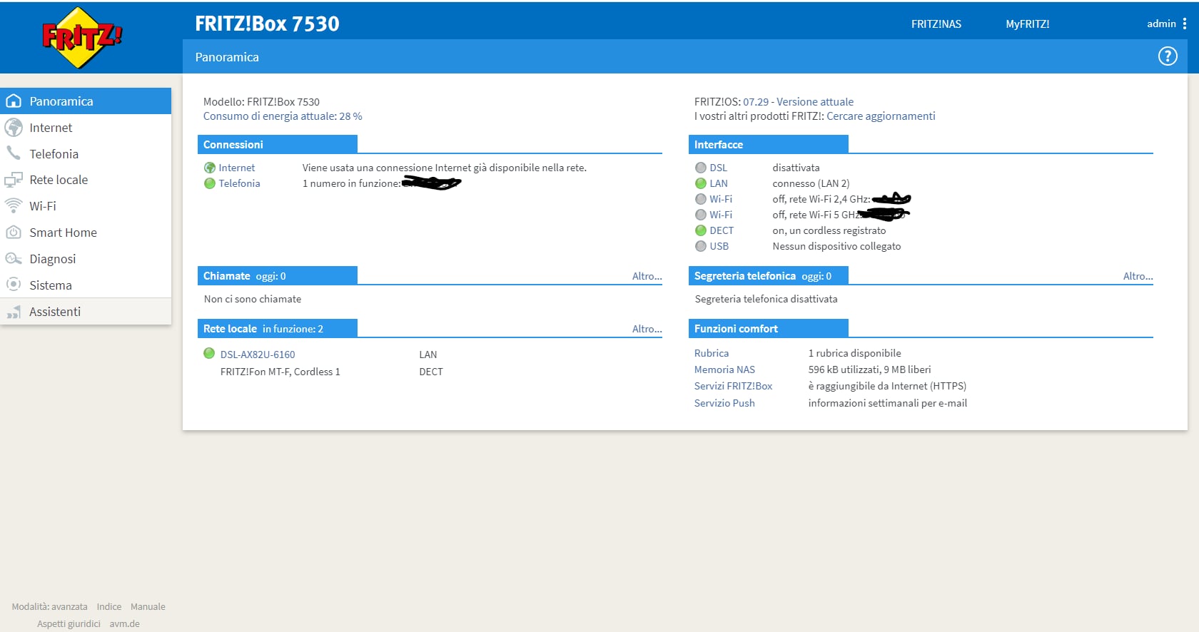The width and height of the screenshot is (1199, 632).
Task: Click Altro... in the Chiamate section
Action: coord(647,276)
